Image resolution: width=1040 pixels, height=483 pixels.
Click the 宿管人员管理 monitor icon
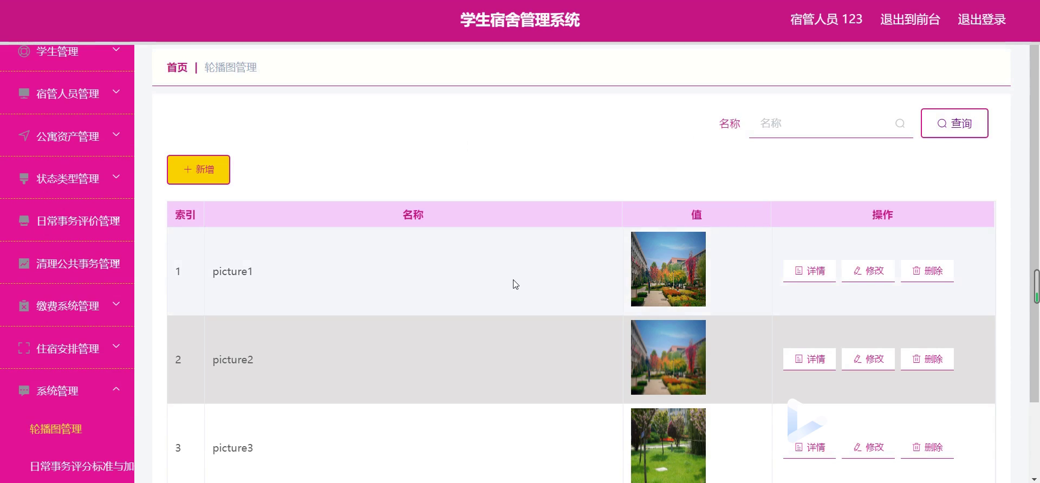click(24, 93)
